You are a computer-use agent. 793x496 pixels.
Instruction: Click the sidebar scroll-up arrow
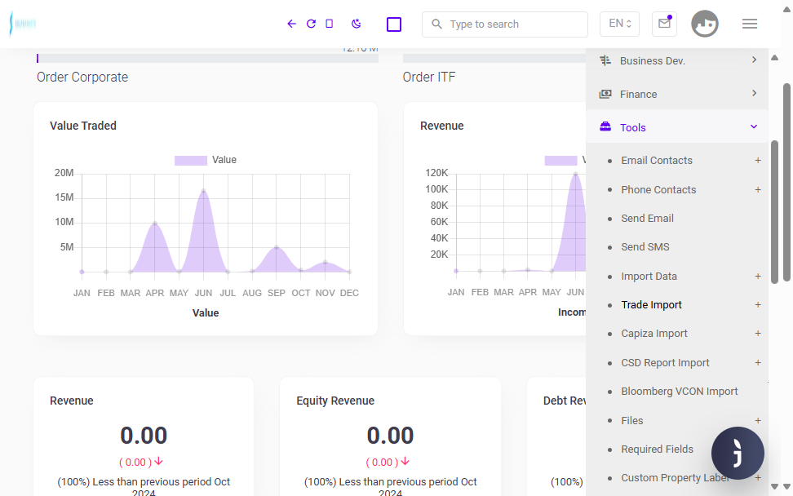click(774, 58)
